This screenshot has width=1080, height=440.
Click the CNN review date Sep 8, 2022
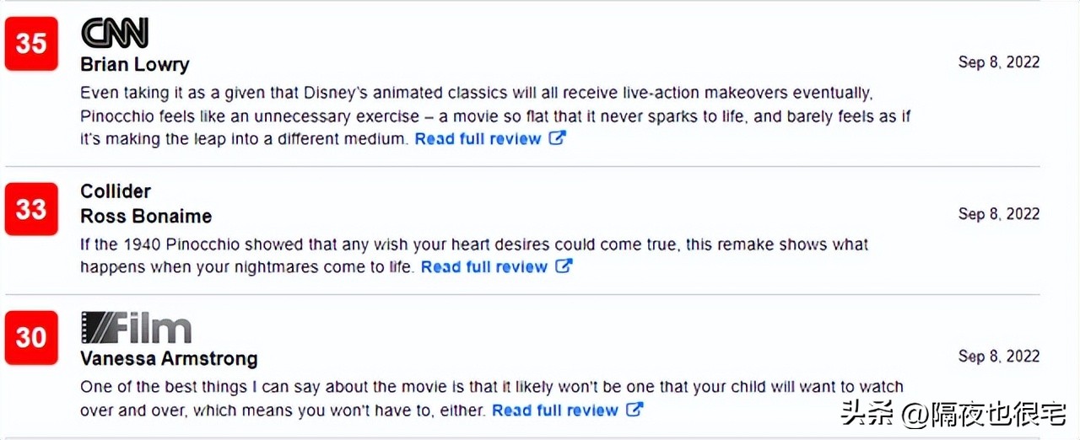coord(999,62)
